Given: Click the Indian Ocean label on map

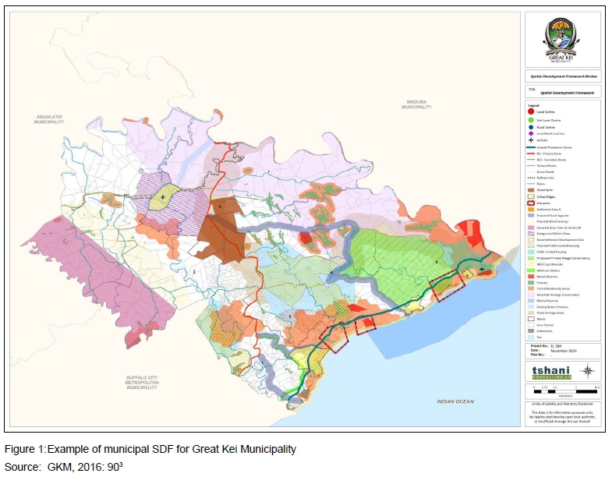Looking at the screenshot, I should click(x=455, y=401).
